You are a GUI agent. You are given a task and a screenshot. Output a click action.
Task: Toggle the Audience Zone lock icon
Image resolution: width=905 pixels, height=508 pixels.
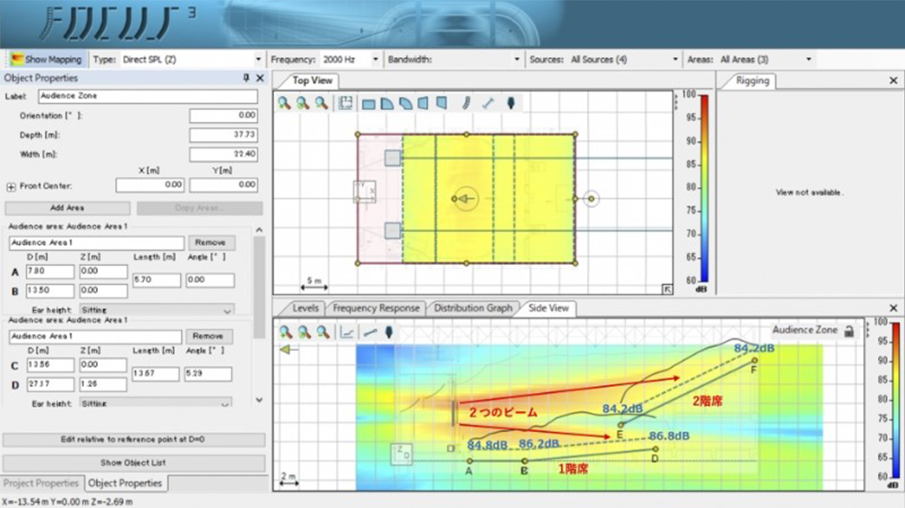849,331
